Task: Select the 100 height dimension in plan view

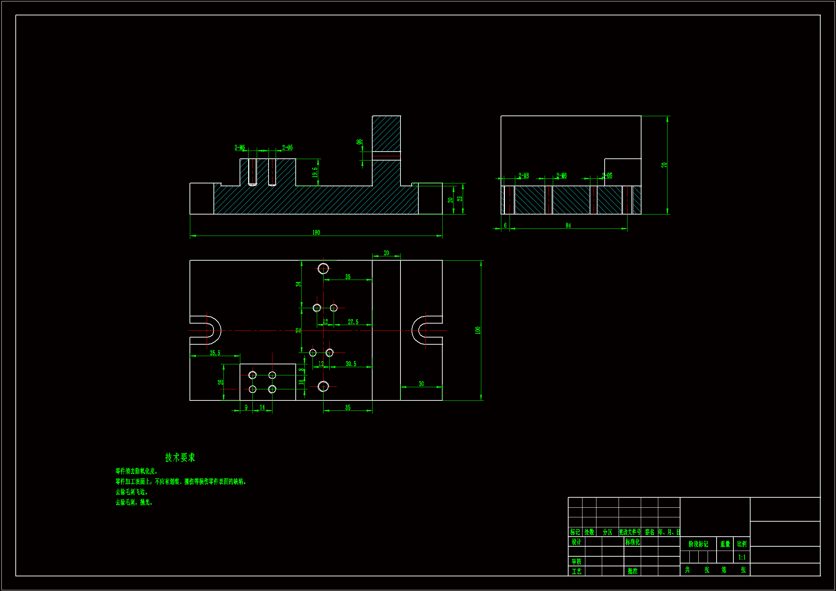Action: [478, 330]
